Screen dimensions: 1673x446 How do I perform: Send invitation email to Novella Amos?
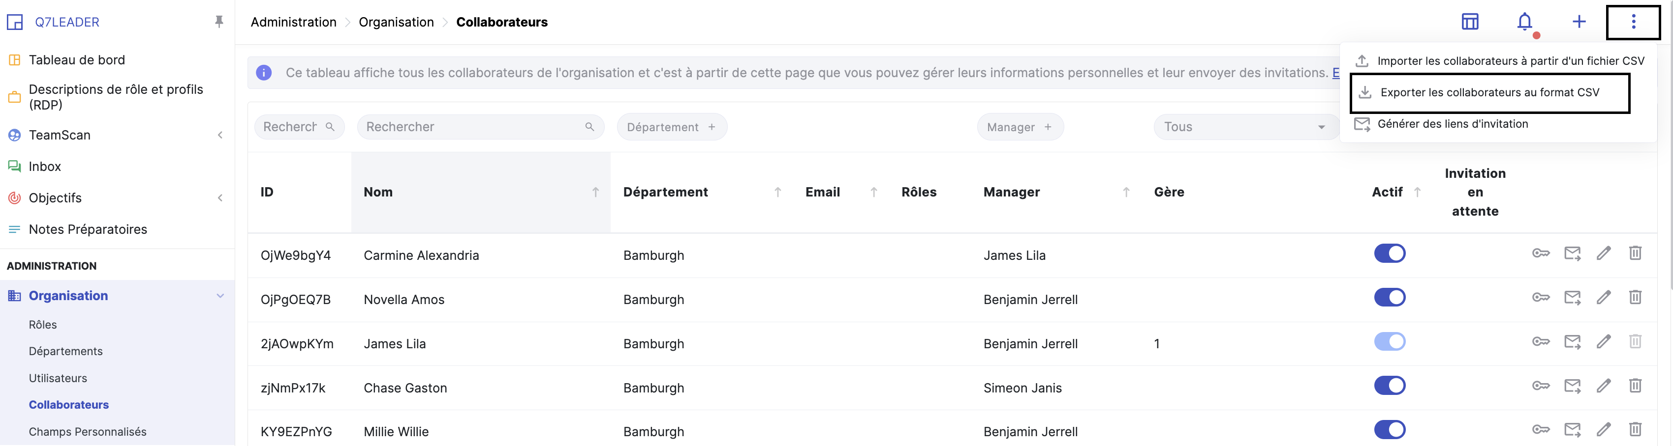coord(1572,298)
